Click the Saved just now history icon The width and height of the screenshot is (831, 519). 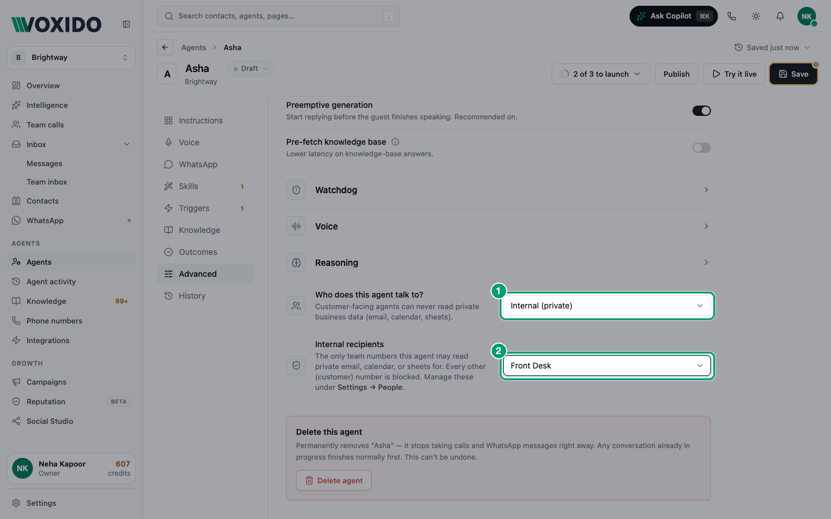tap(738, 47)
